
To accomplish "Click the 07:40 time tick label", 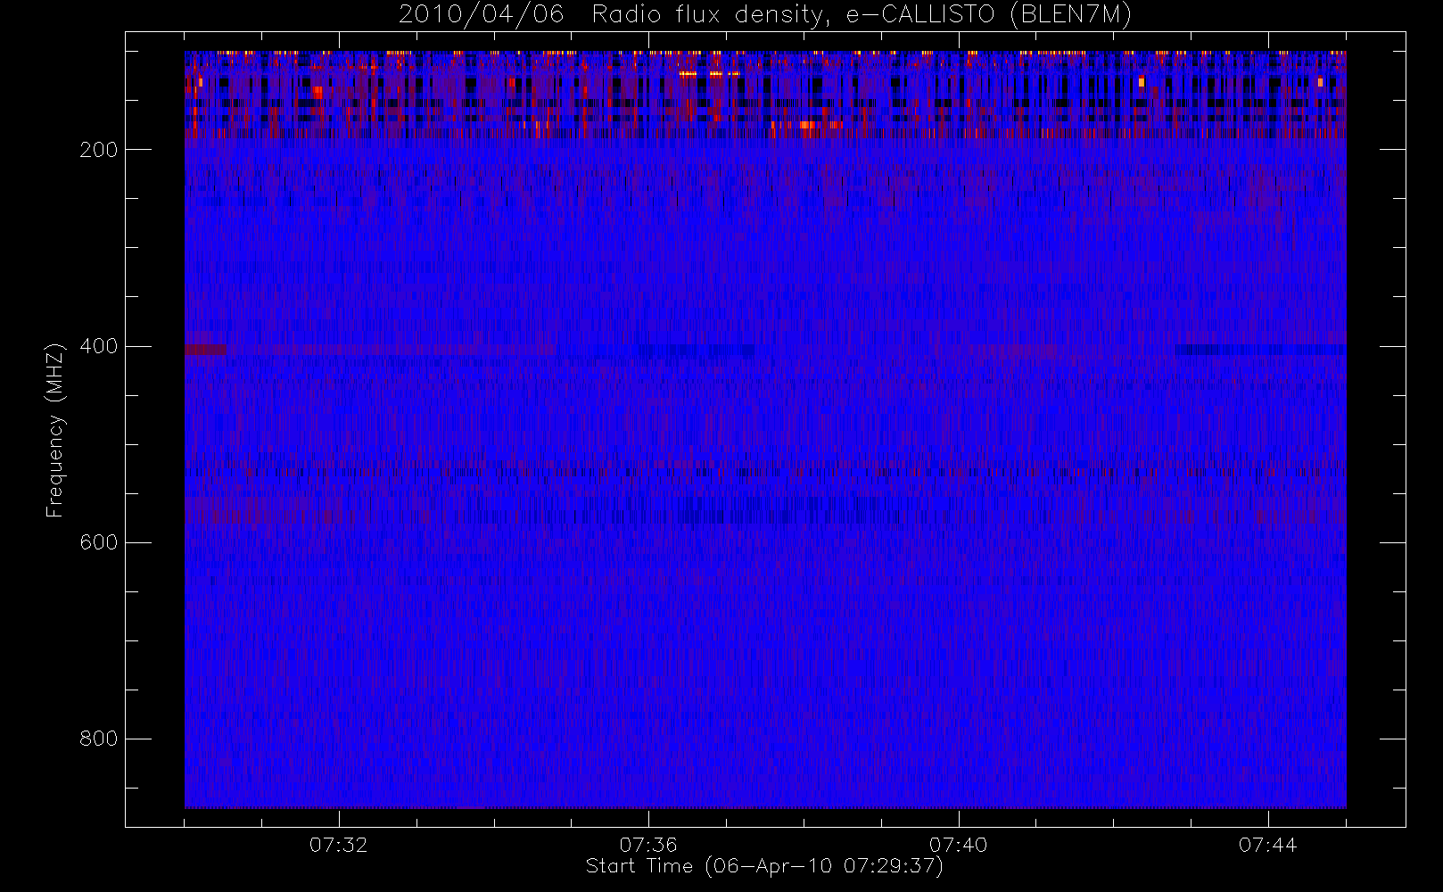I will tap(958, 845).
